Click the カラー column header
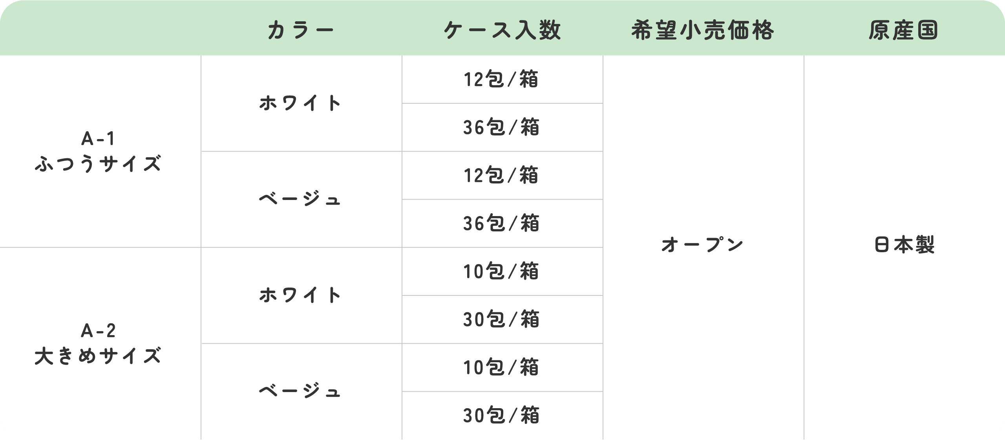 (301, 31)
